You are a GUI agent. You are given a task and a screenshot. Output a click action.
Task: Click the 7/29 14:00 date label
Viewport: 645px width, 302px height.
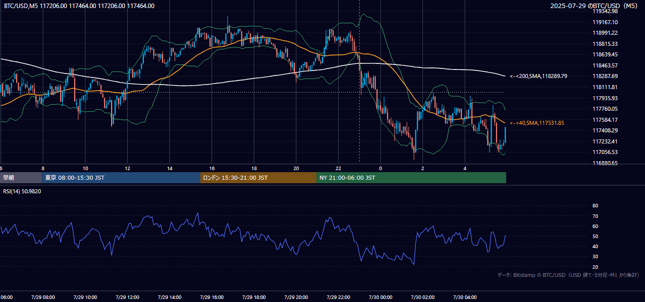click(x=170, y=297)
